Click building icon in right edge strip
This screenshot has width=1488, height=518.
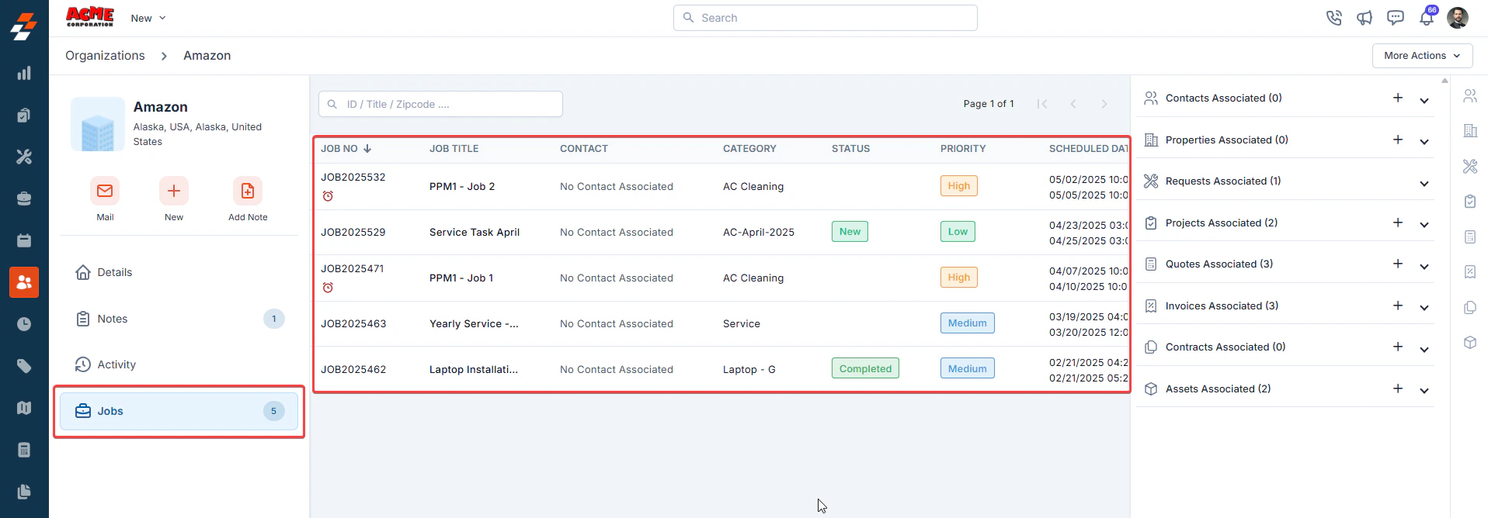1470,131
